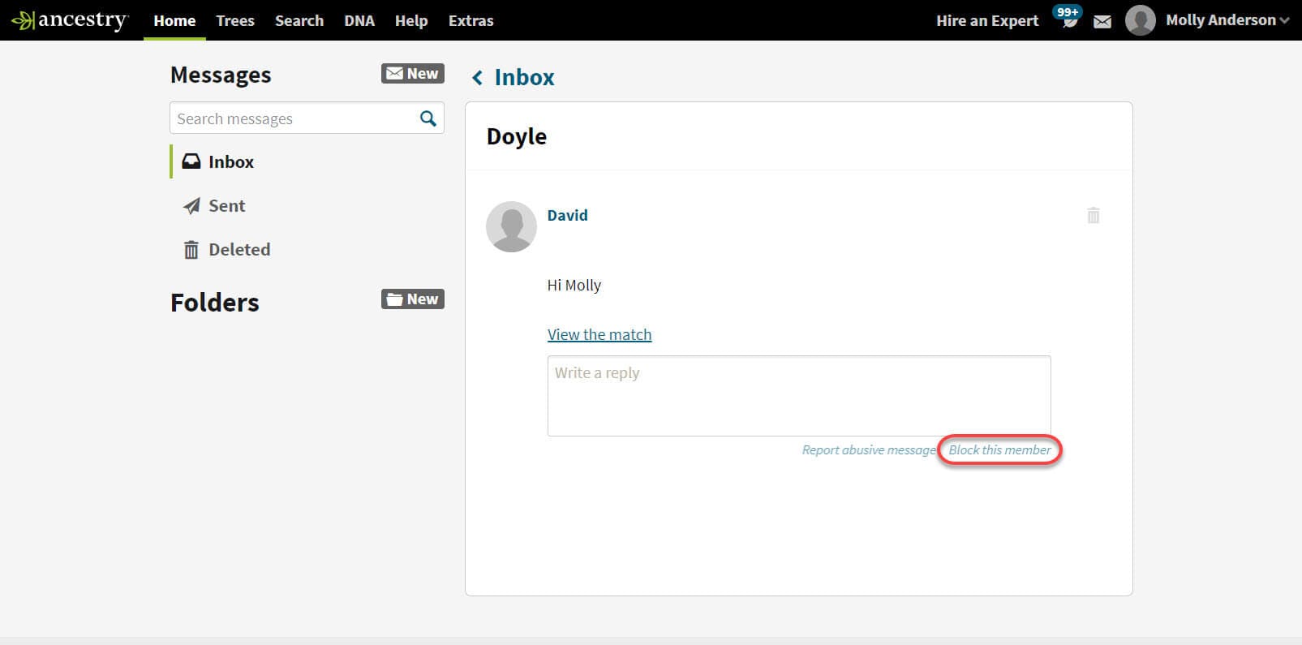Open the Search menu in the navbar
Image resolution: width=1302 pixels, height=645 pixels.
point(299,20)
